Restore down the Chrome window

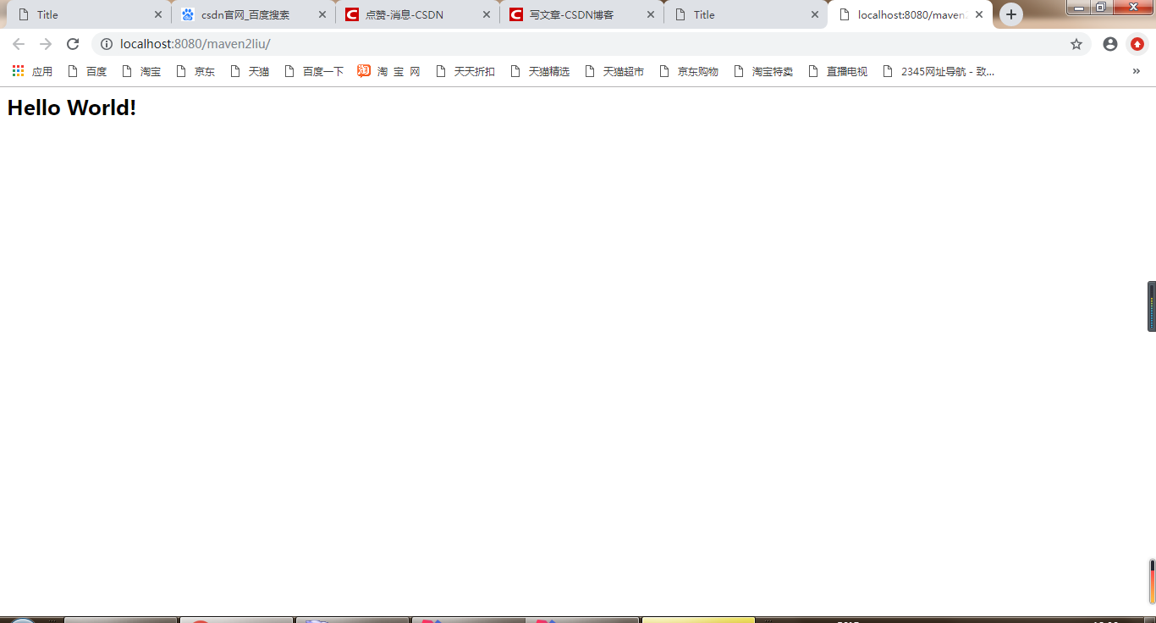pyautogui.click(x=1101, y=7)
